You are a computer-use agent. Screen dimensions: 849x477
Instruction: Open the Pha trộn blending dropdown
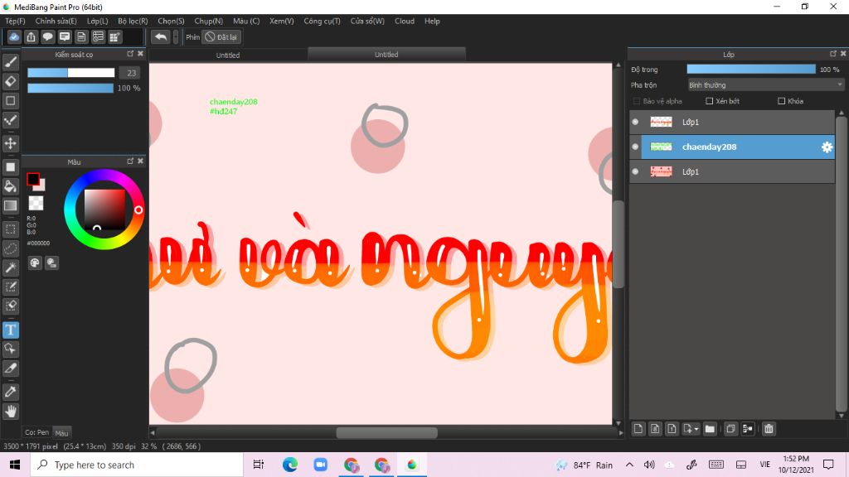[x=765, y=85]
